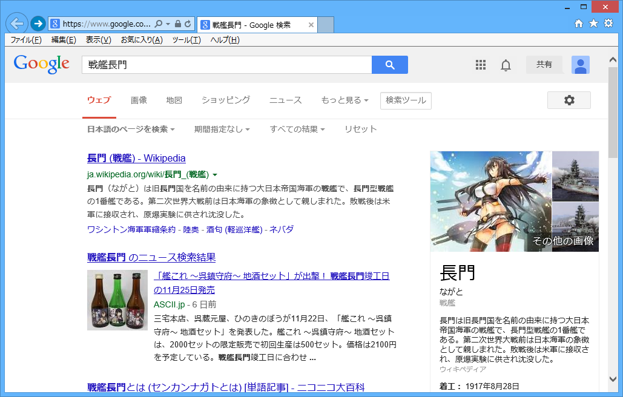Image resolution: width=623 pixels, height=397 pixels.
Task: Click the 検索ツール button
Action: tap(406, 100)
